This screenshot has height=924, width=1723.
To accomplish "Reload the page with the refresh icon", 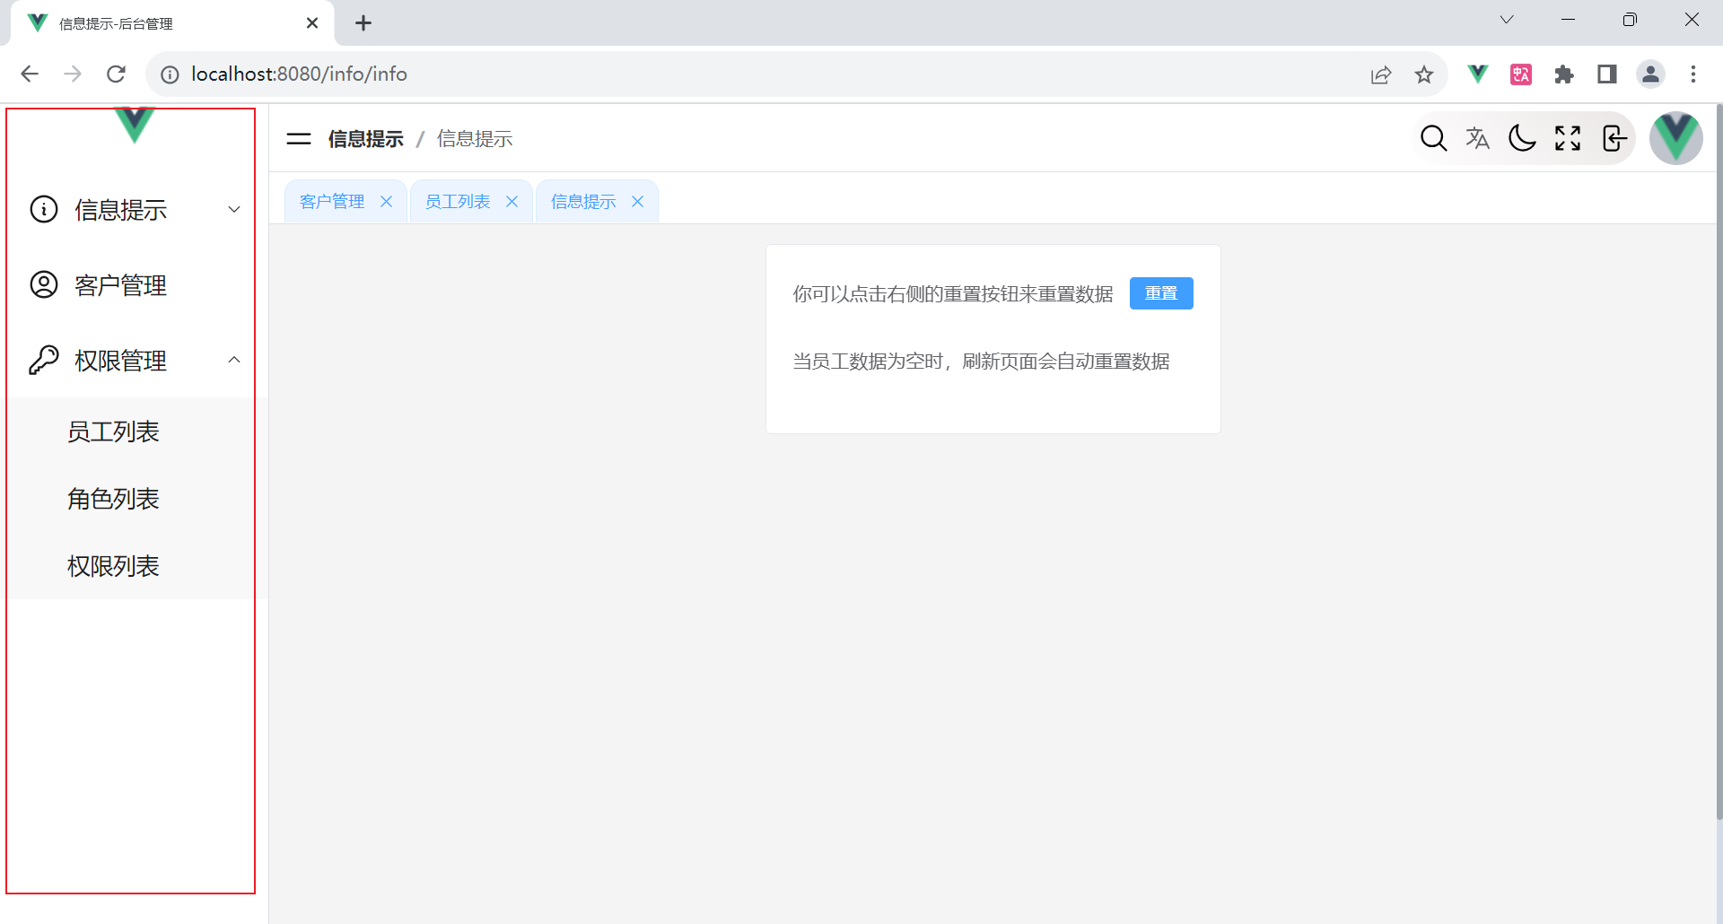I will point(116,74).
